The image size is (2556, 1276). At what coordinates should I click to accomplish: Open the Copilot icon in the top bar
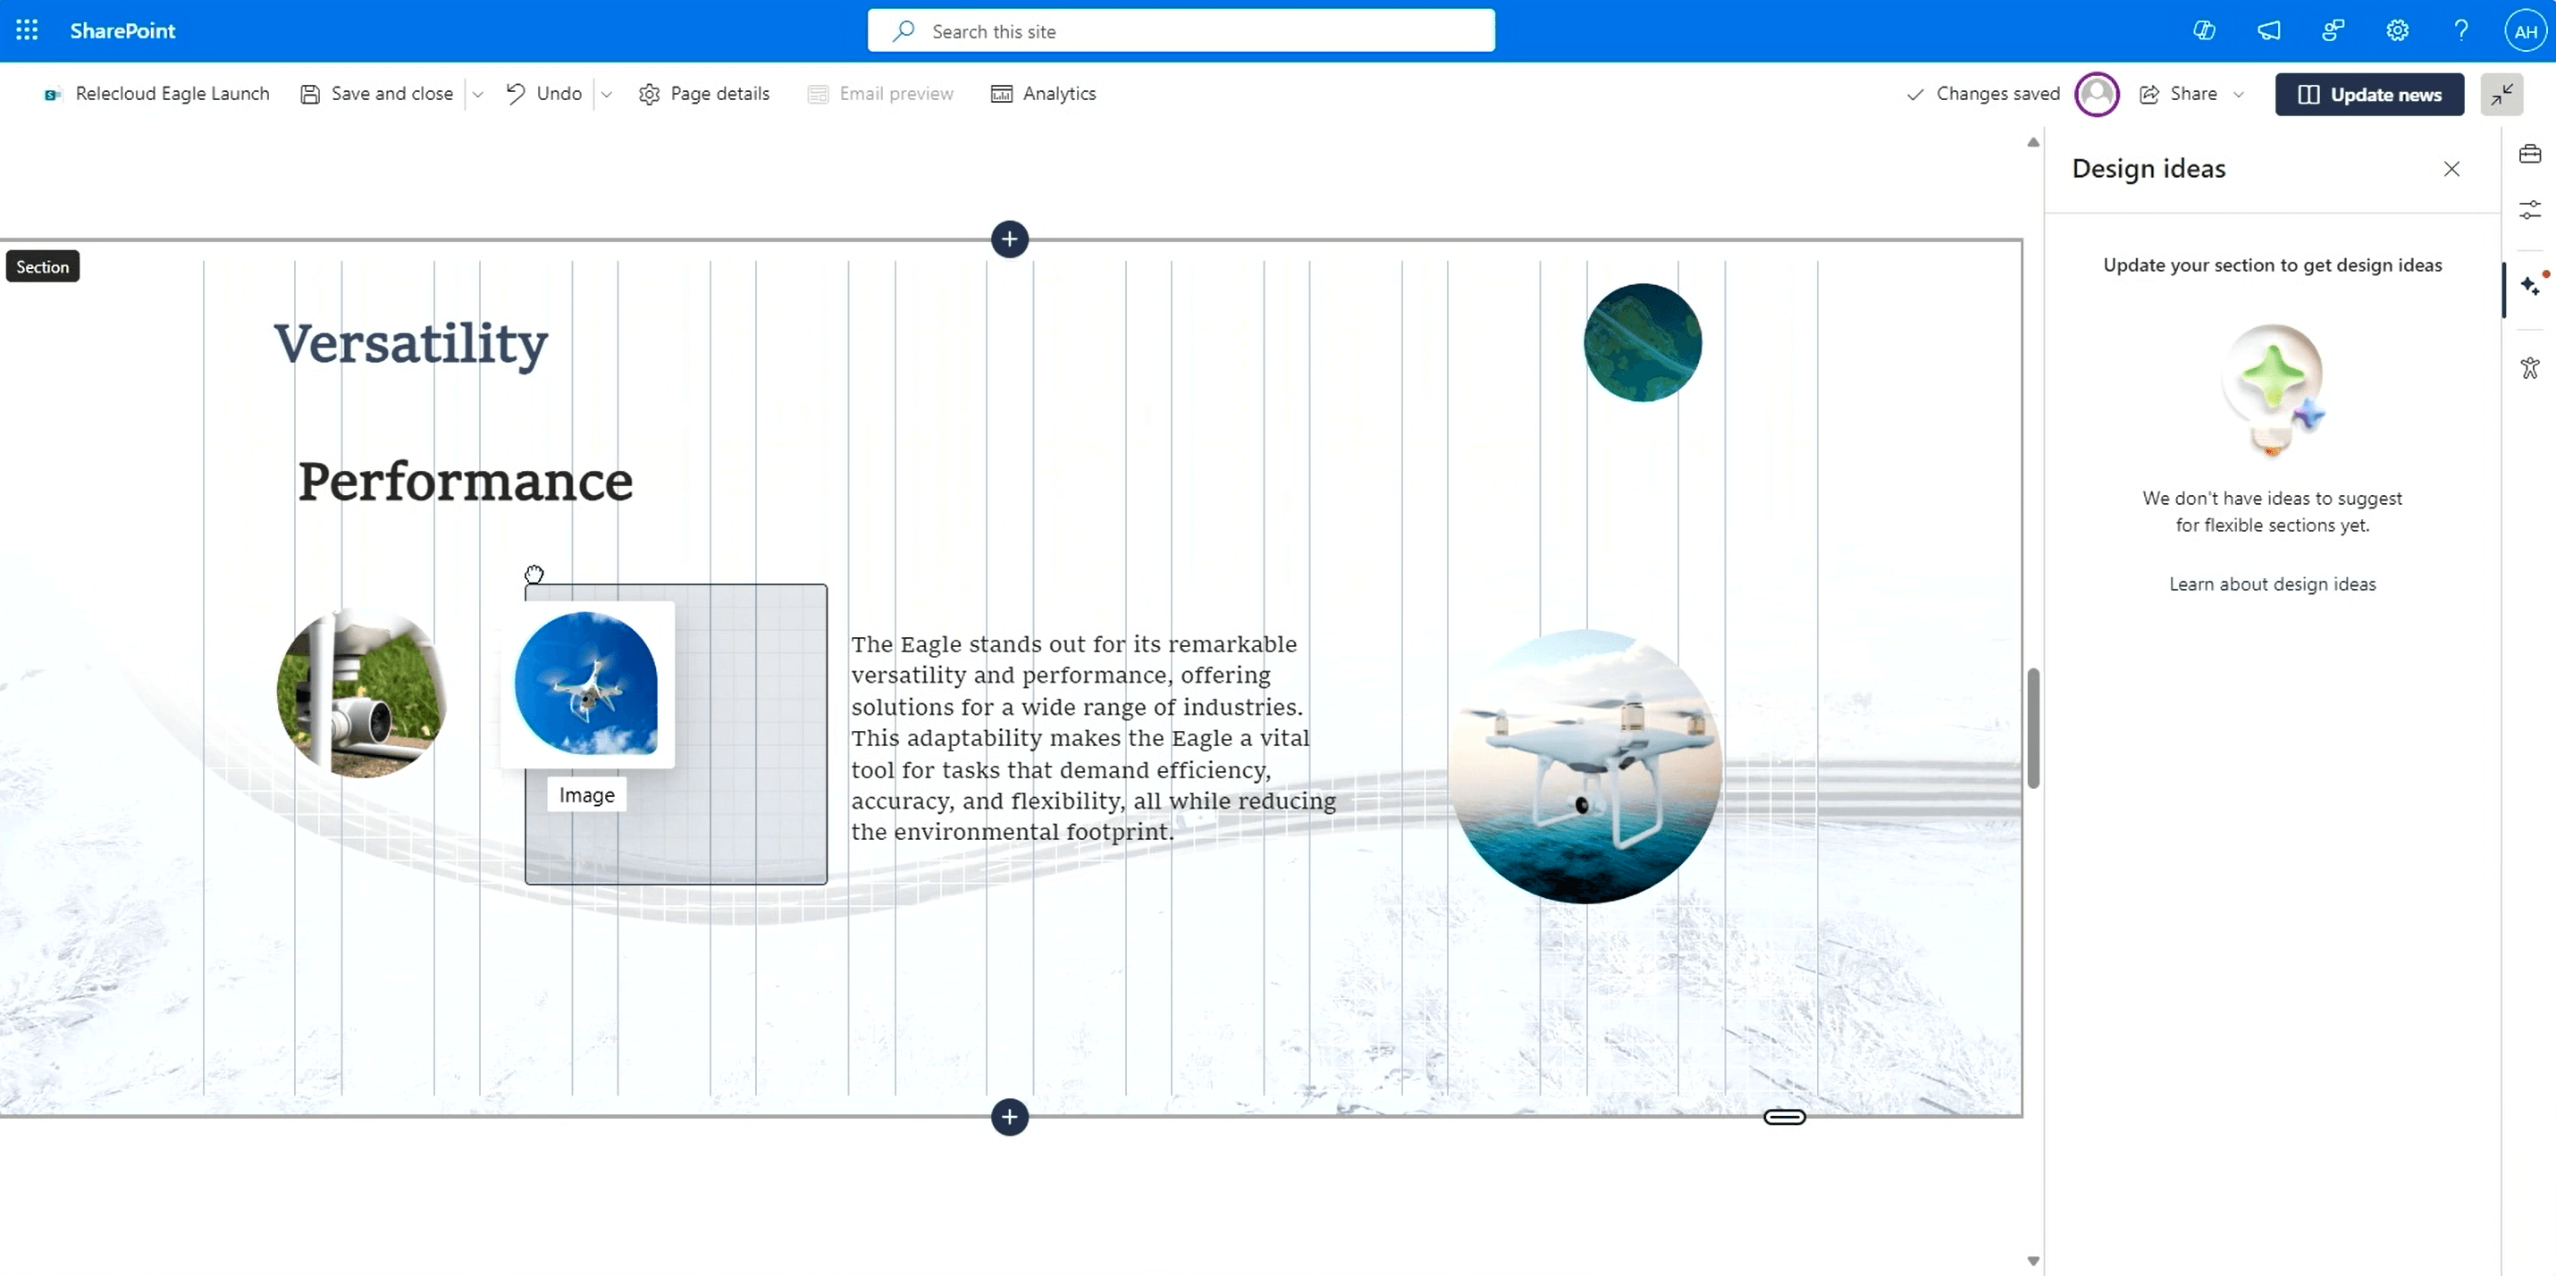click(2204, 30)
